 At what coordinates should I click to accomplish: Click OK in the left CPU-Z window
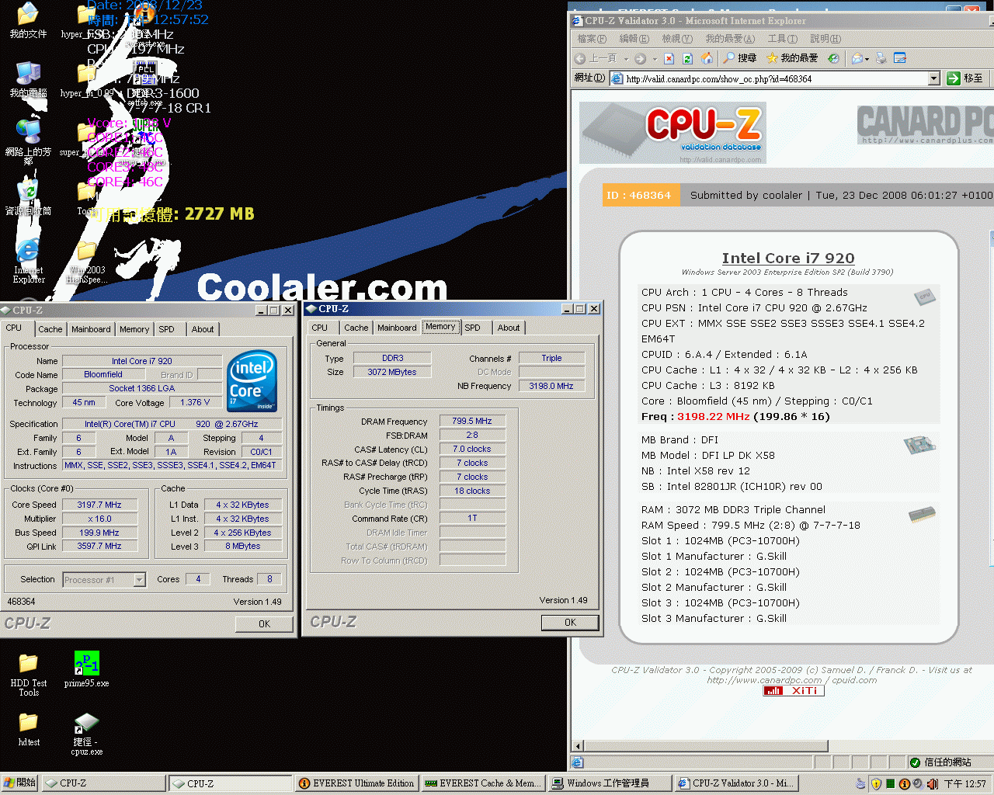pos(264,624)
